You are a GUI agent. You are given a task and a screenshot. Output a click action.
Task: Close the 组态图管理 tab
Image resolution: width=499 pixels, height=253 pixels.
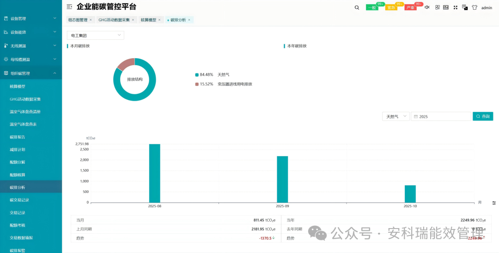(x=91, y=20)
